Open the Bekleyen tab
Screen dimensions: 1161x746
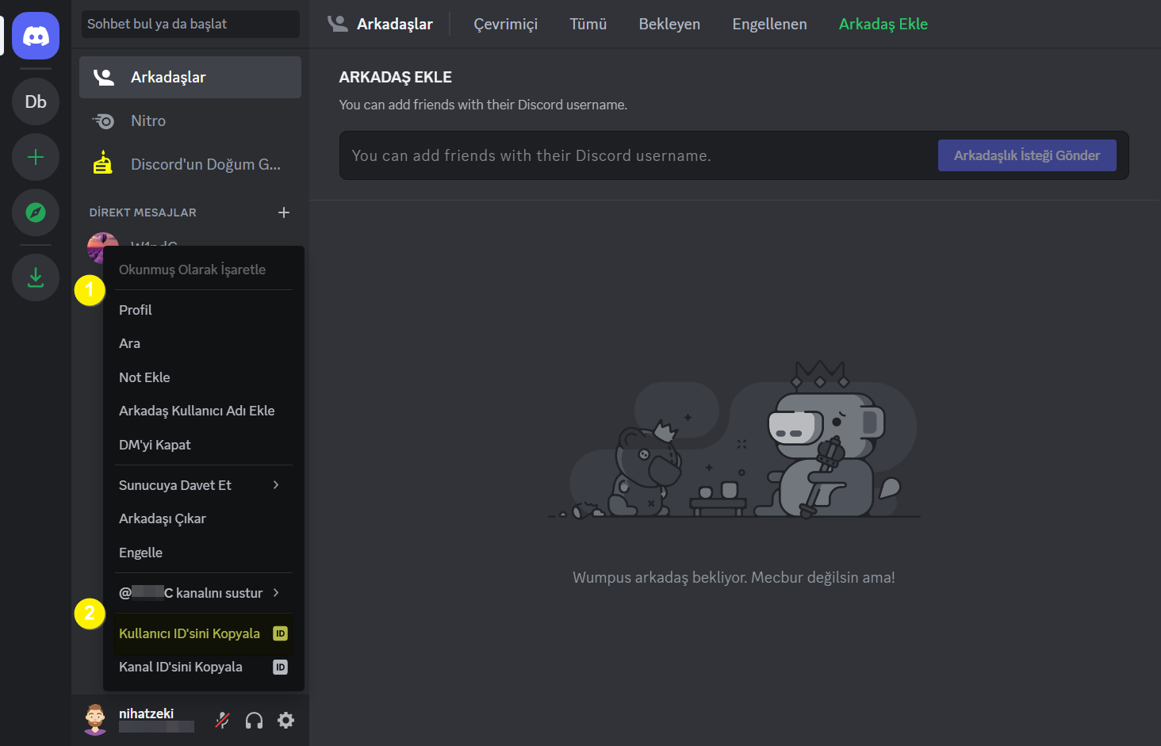pyautogui.click(x=669, y=24)
